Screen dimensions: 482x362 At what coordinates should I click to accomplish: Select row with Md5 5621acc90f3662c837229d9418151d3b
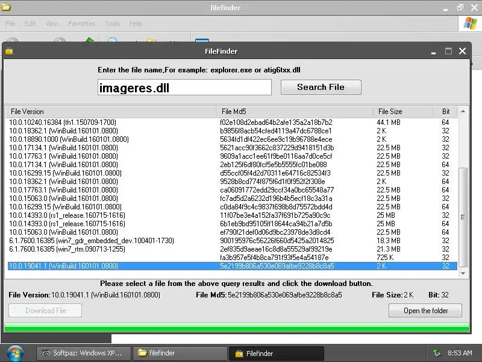232,148
